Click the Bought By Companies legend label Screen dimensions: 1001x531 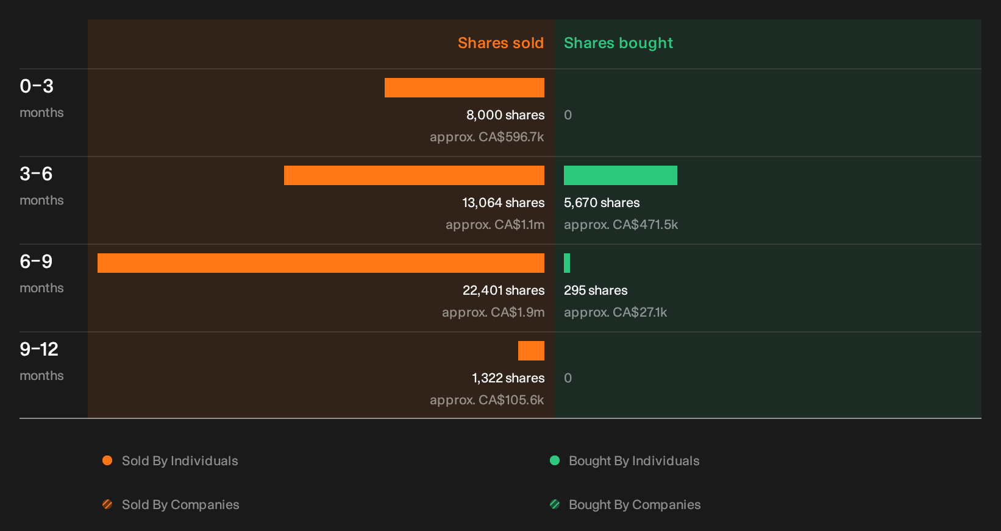click(x=635, y=505)
